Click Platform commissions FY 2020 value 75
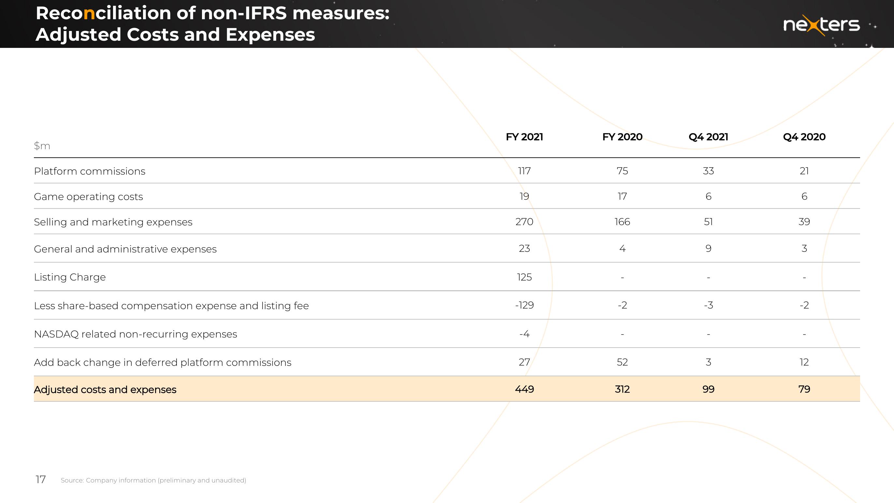894x503 pixels. (x=622, y=171)
